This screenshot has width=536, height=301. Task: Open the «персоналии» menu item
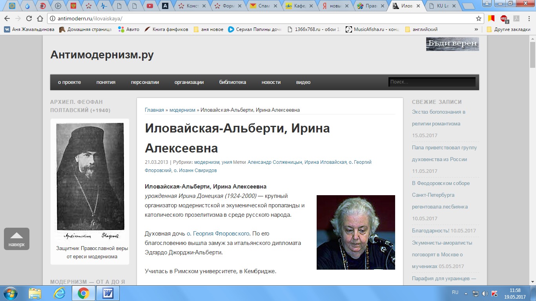coord(145,82)
